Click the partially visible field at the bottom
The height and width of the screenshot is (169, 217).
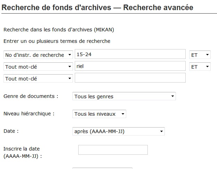(x=102, y=168)
